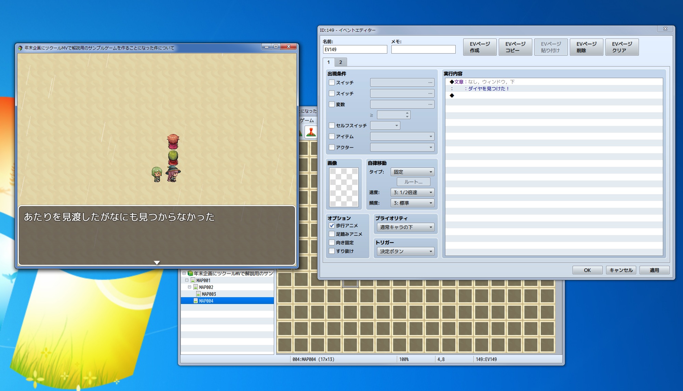The height and width of the screenshot is (391, 683).
Task: Click the event 画像 preview box
Action: click(344, 187)
